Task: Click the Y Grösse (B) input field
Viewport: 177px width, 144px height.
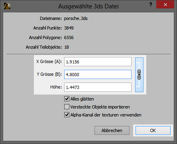Action: coord(98,75)
